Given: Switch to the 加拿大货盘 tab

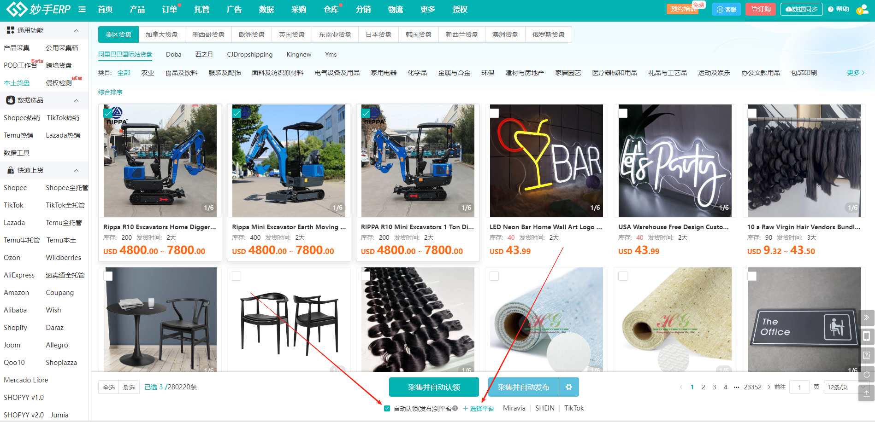Looking at the screenshot, I should (161, 35).
